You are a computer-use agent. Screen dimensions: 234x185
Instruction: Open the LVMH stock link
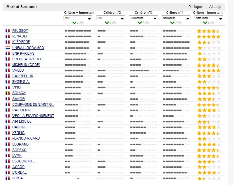pyautogui.click(x=17, y=155)
